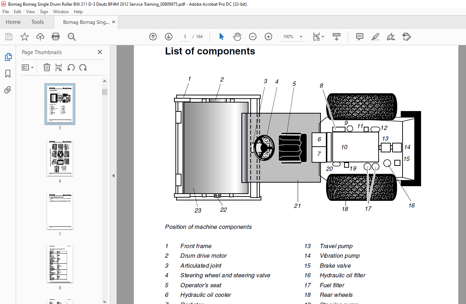The height and width of the screenshot is (304, 466).
Task: Click the 'Articulated joint' entry
Action: pyautogui.click(x=201, y=266)
